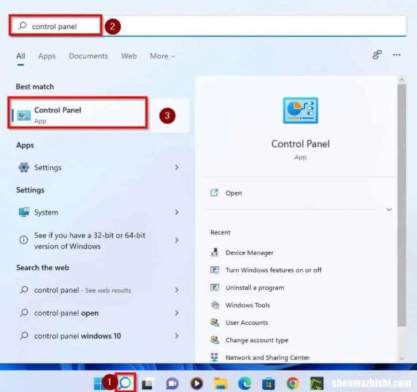Select the 'Settings' app result
Viewport: 417px width, 392px height.
click(99, 167)
